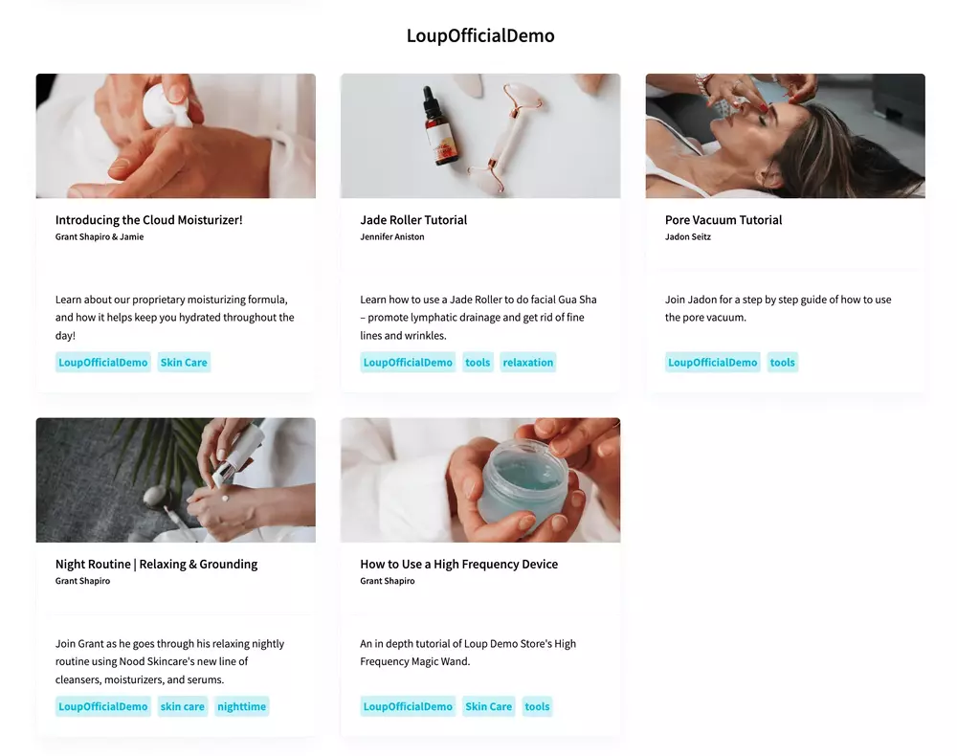957x756 pixels.
Task: Select the 'nighttime' tag
Action: [242, 706]
